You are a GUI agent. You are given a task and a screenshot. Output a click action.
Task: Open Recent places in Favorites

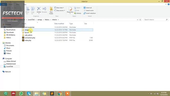11,30
